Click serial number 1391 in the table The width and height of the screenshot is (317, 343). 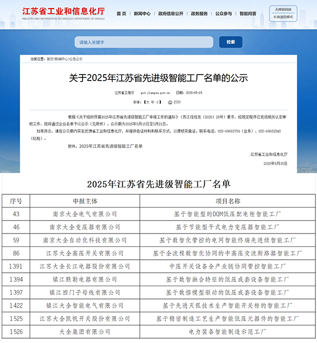coord(16,266)
